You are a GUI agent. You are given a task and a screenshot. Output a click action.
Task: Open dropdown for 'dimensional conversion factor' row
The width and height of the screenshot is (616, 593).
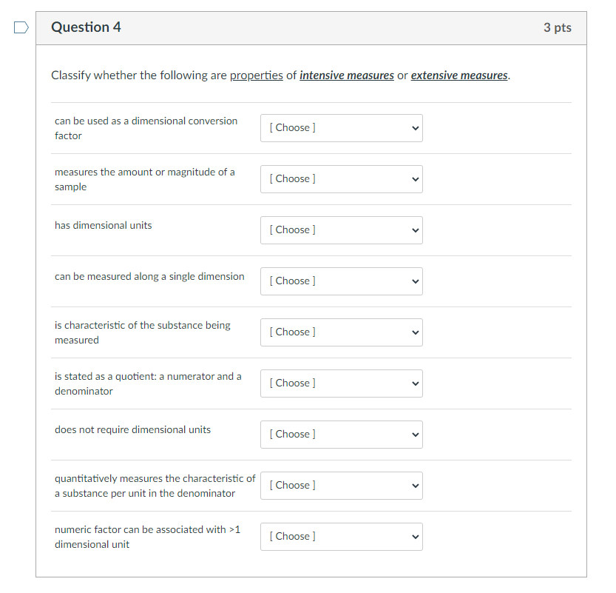pos(341,127)
